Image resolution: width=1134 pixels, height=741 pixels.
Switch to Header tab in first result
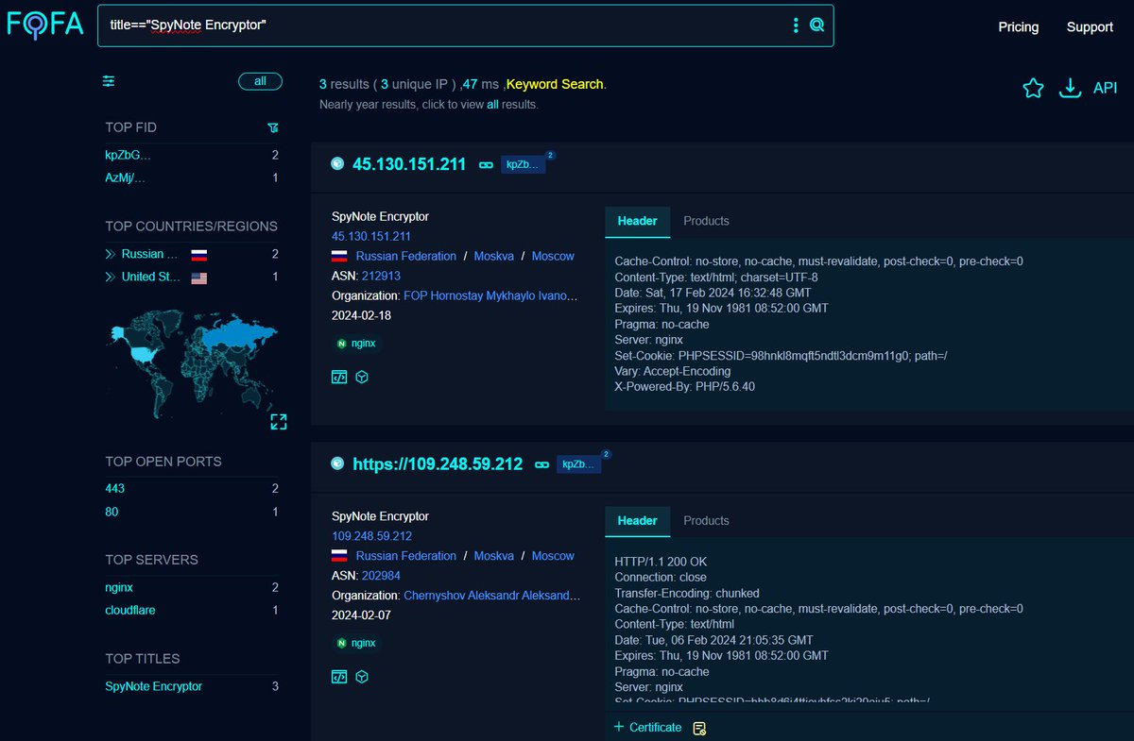point(637,221)
